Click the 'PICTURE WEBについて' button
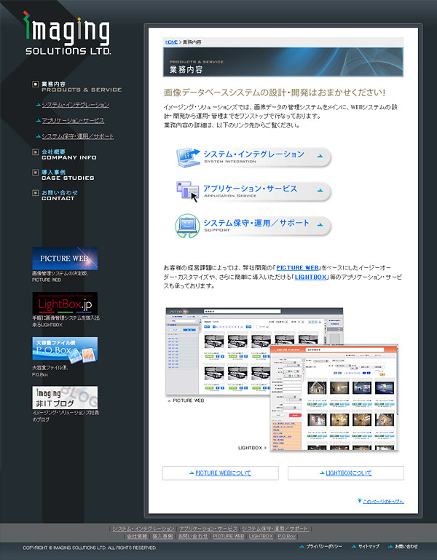Viewport: 437px width, 560px height. pyautogui.click(x=221, y=473)
